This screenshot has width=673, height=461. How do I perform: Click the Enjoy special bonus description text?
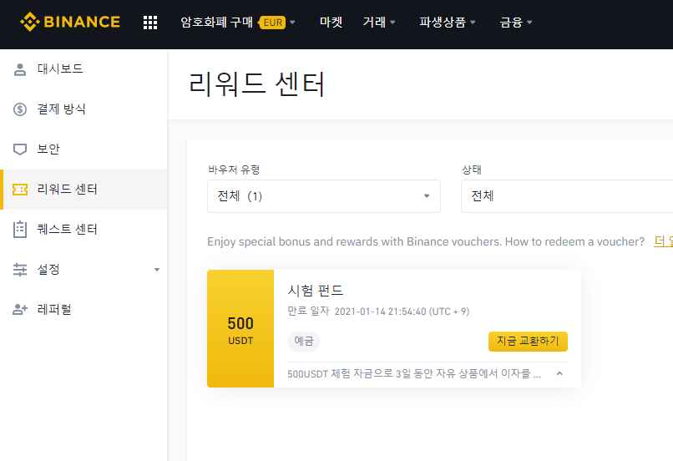(426, 241)
